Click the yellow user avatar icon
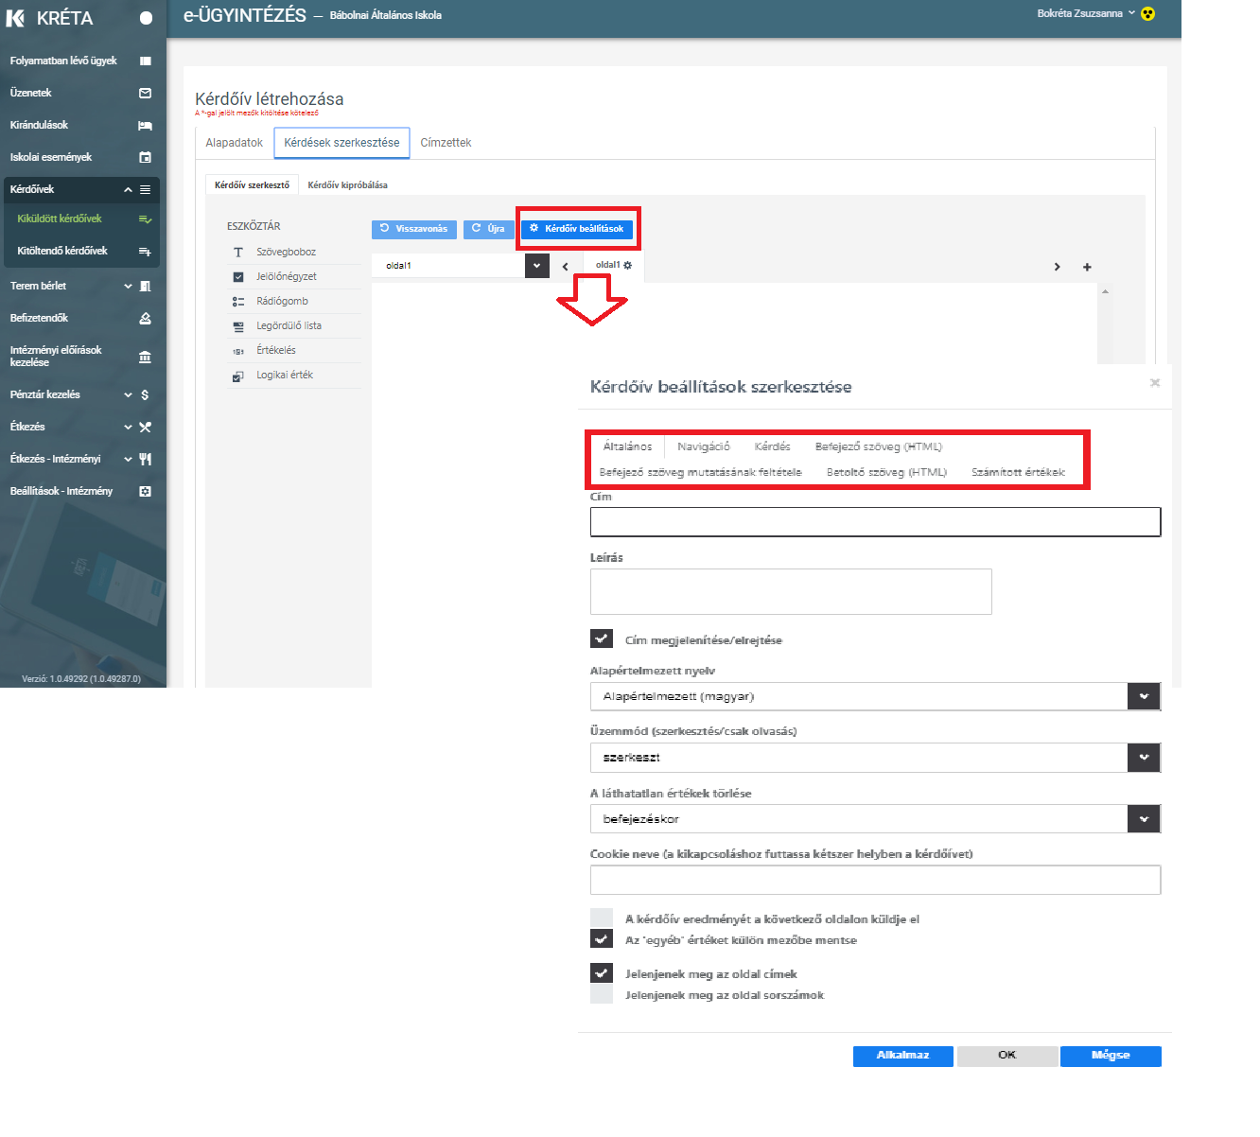Screen dimensions: 1260x1137 click(x=1147, y=14)
